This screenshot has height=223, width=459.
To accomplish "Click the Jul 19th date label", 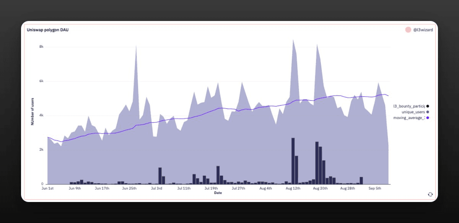I will coord(211,188).
